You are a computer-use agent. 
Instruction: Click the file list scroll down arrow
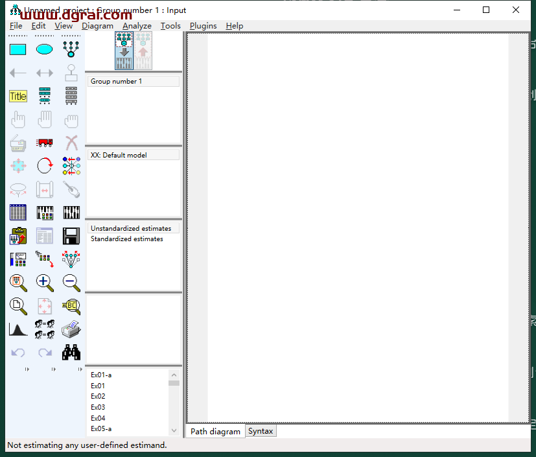pos(174,430)
